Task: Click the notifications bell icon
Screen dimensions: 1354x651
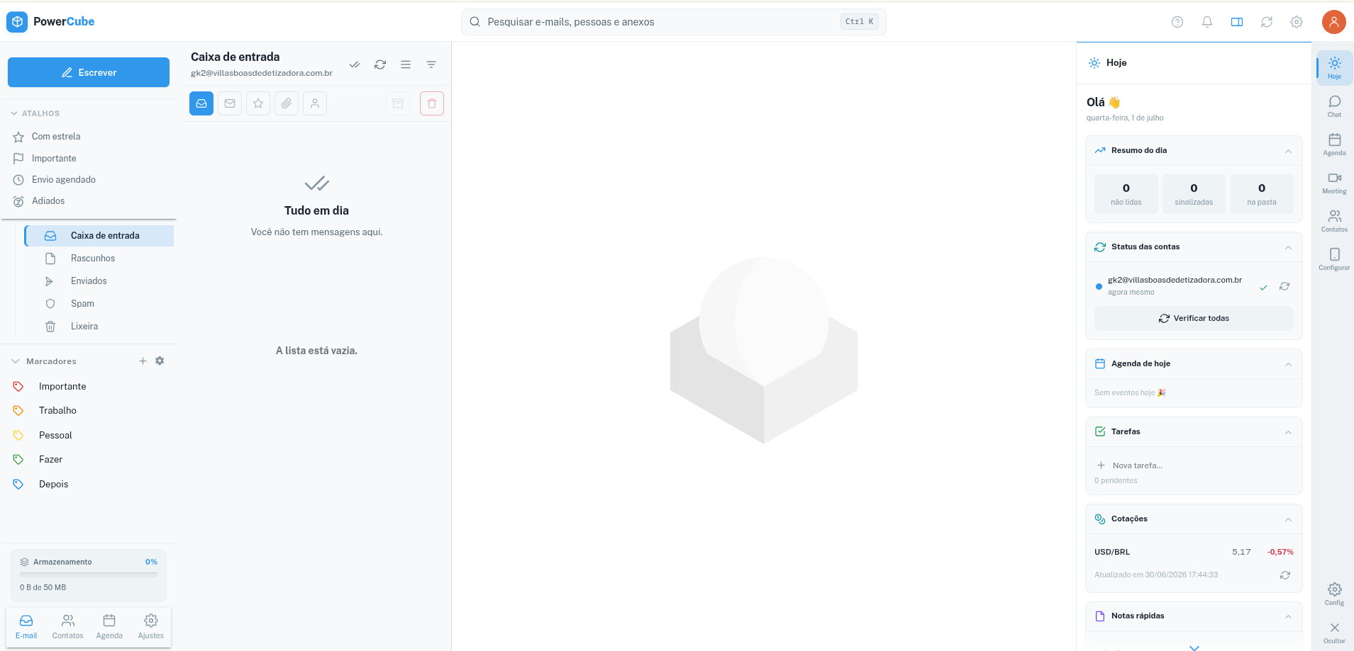Action: pyautogui.click(x=1207, y=22)
